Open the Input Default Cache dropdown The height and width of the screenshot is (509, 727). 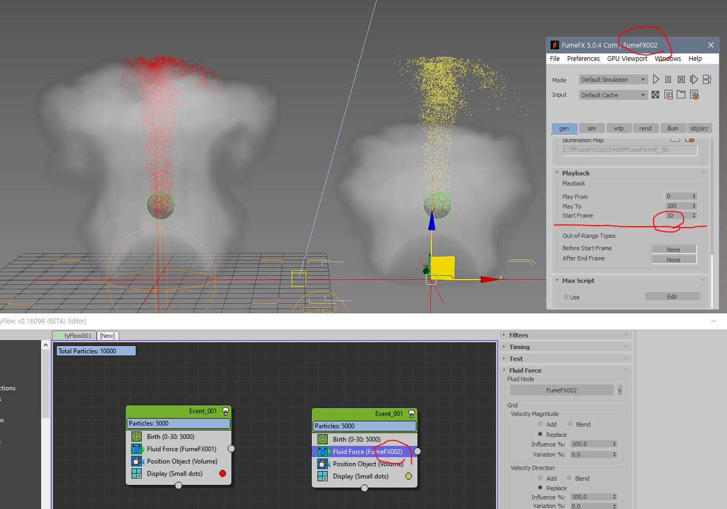tap(614, 95)
